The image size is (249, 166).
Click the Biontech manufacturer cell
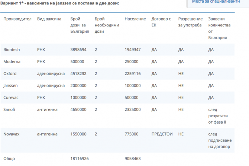12,50
